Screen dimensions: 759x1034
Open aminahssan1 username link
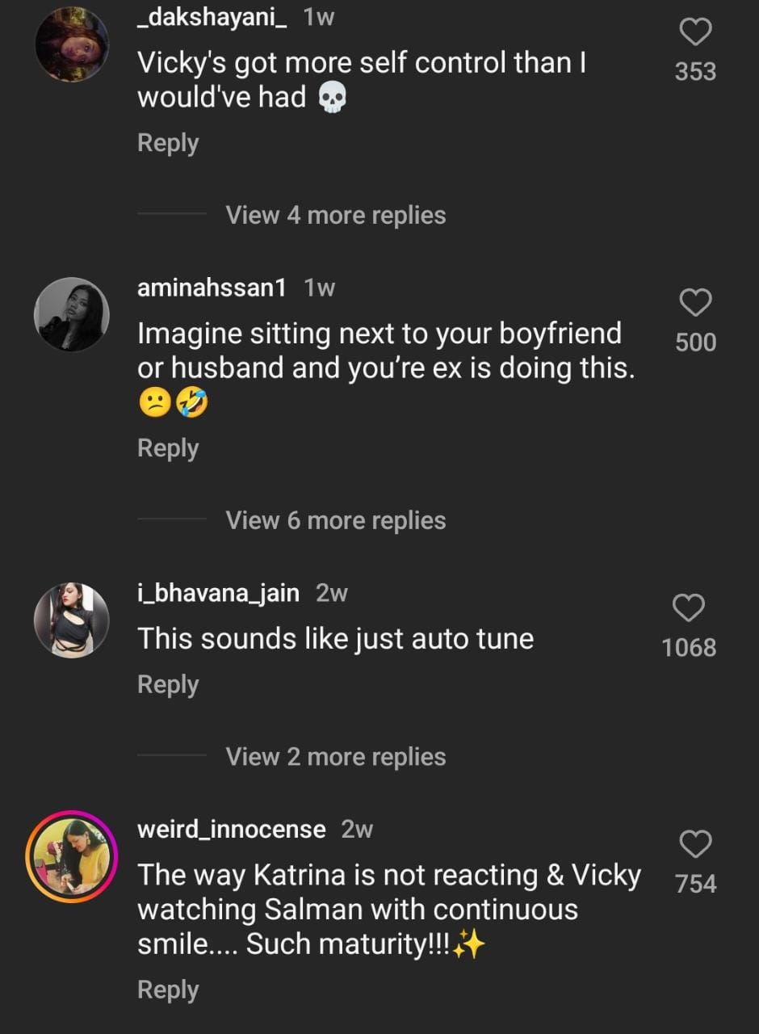212,288
